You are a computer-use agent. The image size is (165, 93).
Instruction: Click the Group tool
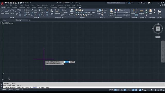click(133, 12)
